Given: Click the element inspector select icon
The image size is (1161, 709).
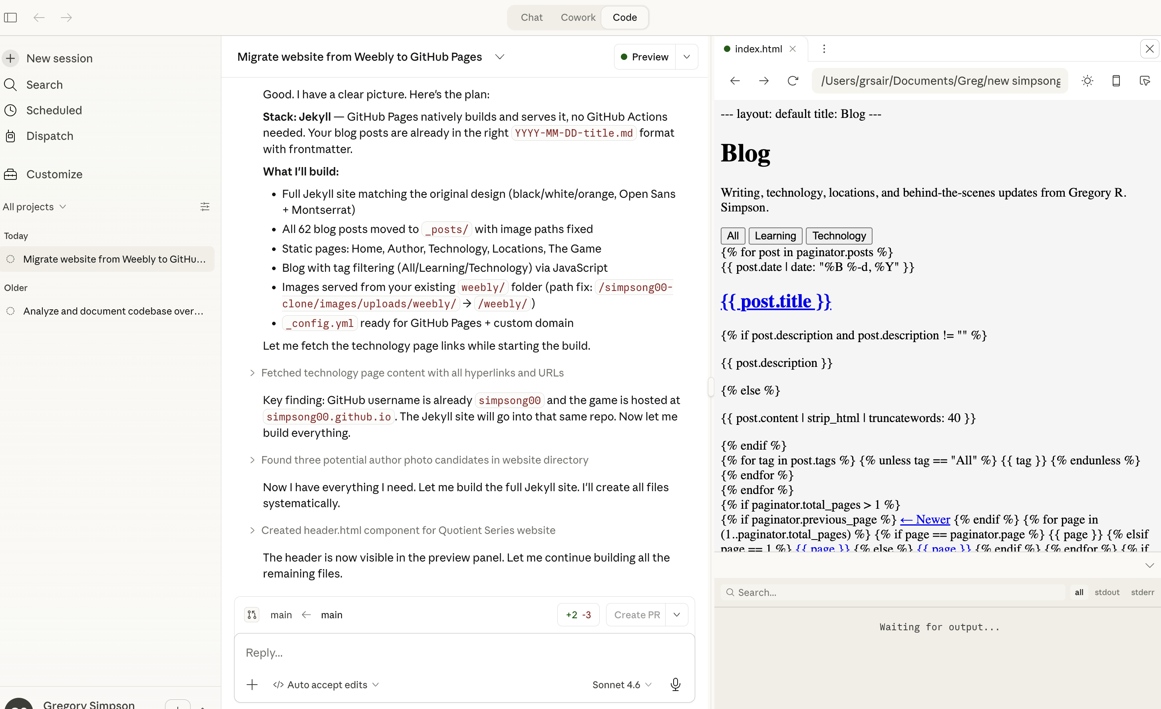Looking at the screenshot, I should click(1145, 81).
